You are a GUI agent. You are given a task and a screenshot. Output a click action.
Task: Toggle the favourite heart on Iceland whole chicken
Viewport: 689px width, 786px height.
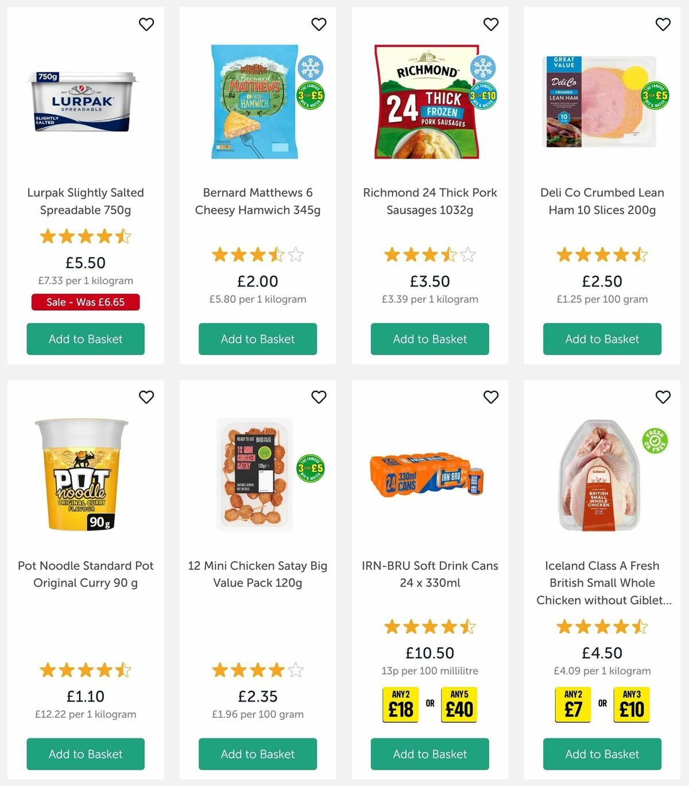pos(662,397)
